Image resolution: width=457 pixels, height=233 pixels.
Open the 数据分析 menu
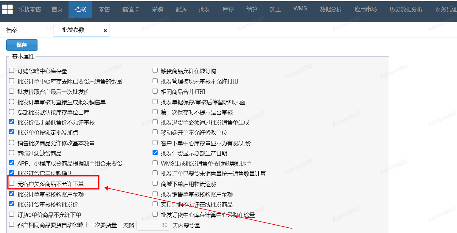click(x=331, y=10)
